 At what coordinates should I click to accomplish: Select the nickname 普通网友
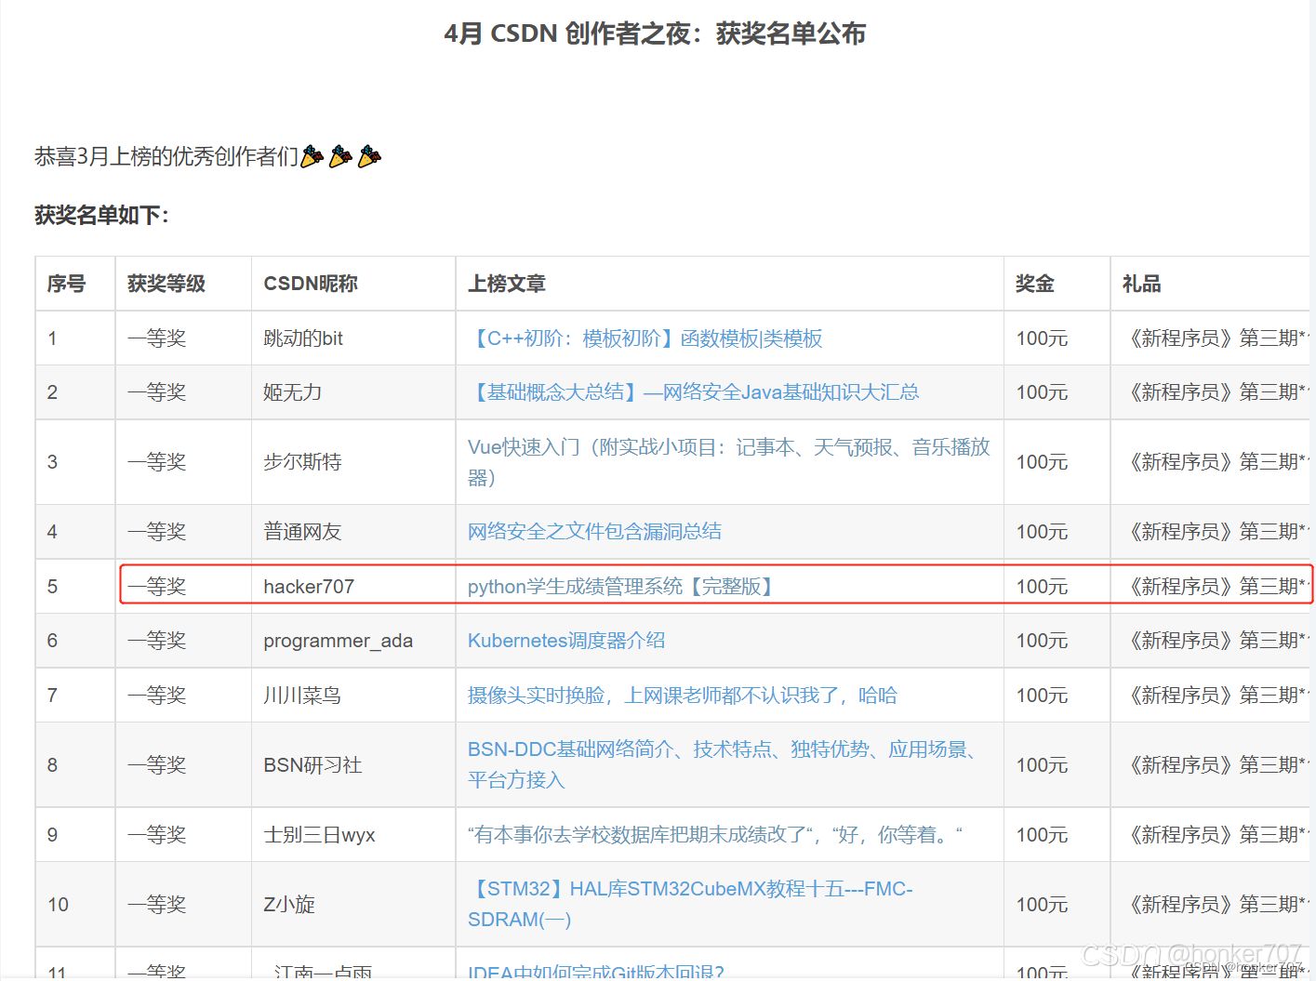[303, 532]
